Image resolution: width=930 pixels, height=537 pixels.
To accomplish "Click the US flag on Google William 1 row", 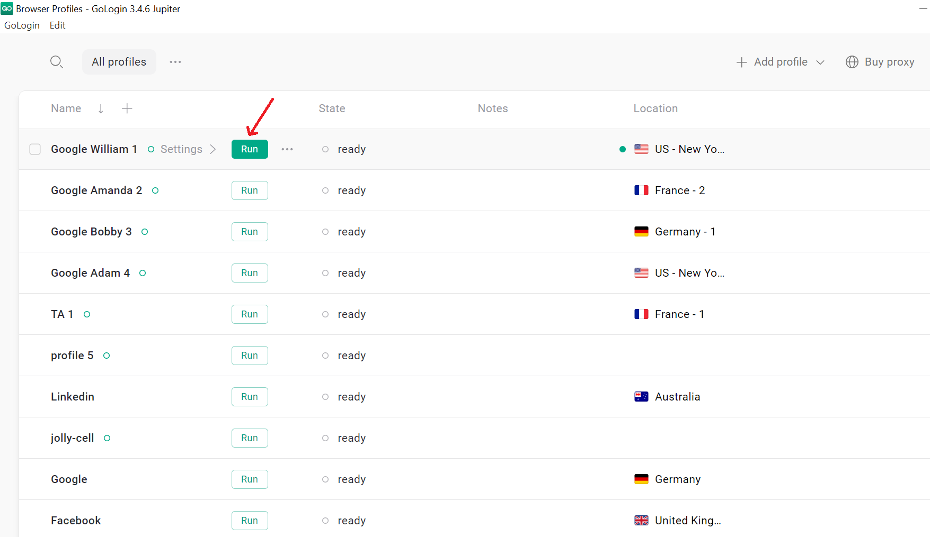I will click(x=641, y=149).
